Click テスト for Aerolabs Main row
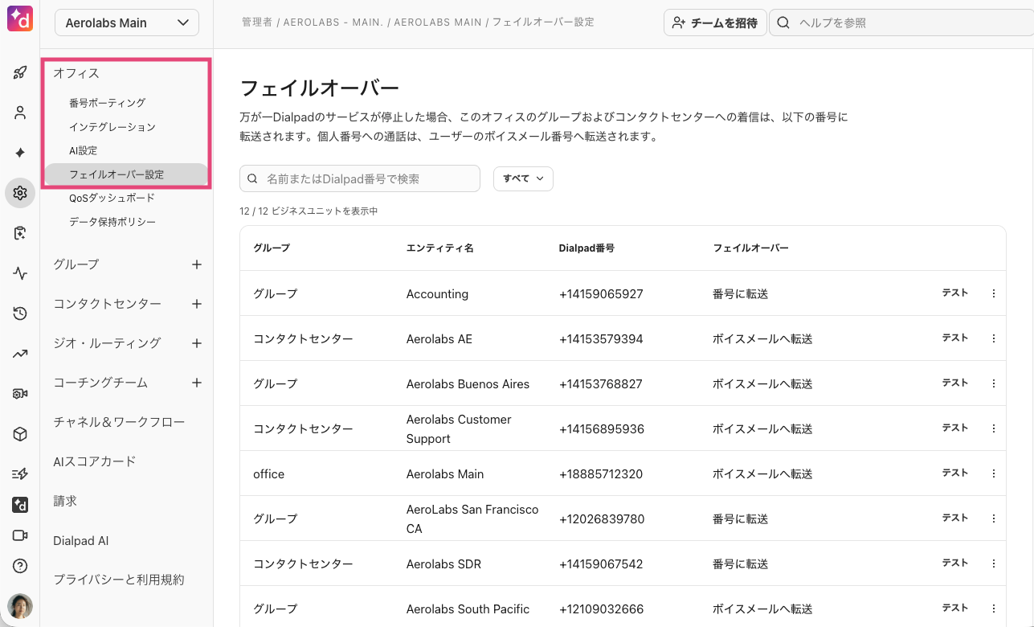Viewport: 1034px width, 627px height. (x=955, y=473)
